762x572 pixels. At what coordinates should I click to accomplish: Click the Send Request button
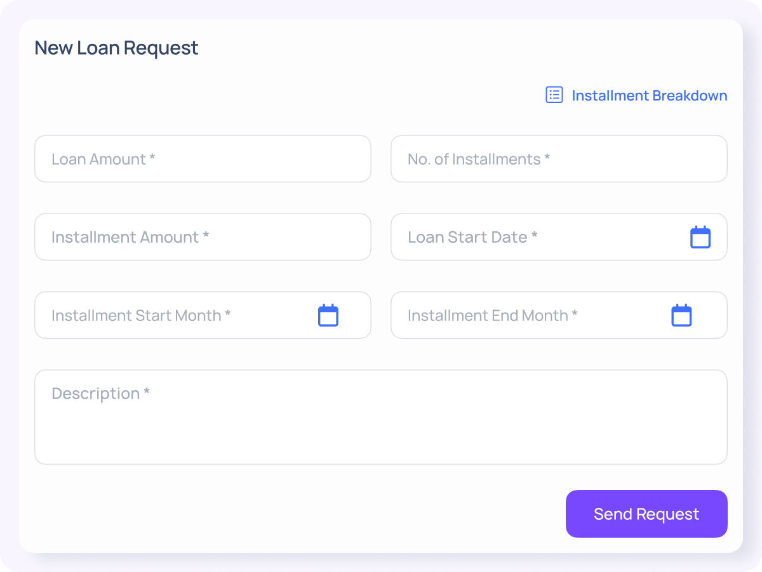(x=646, y=514)
